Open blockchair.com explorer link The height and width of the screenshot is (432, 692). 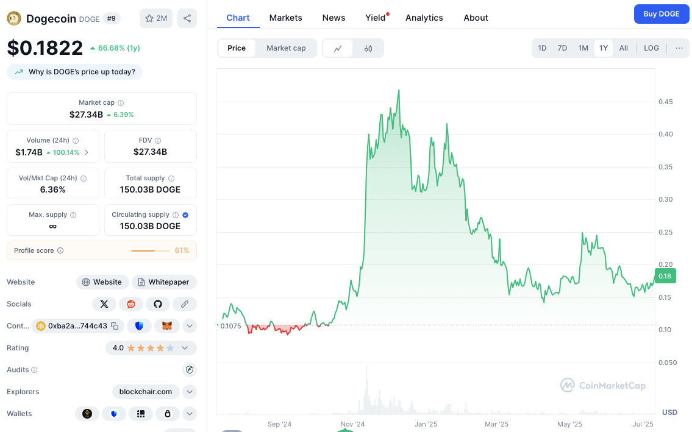146,392
